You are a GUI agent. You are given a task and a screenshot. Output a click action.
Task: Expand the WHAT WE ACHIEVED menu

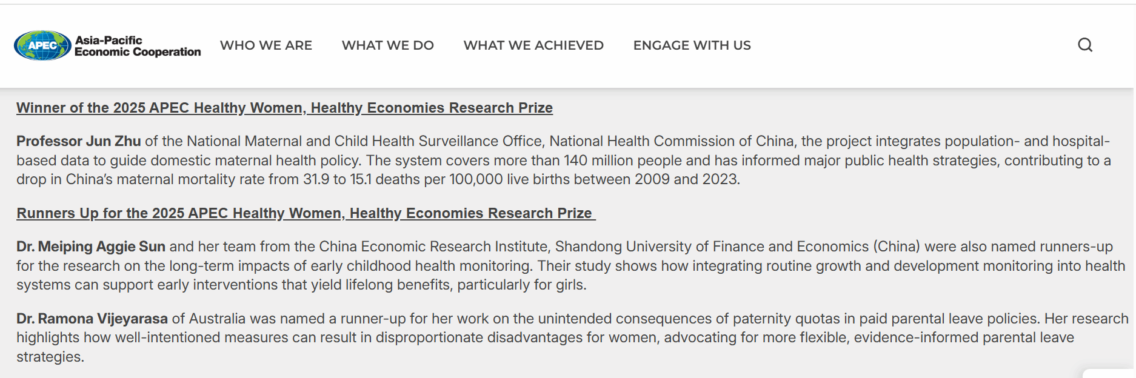tap(533, 45)
